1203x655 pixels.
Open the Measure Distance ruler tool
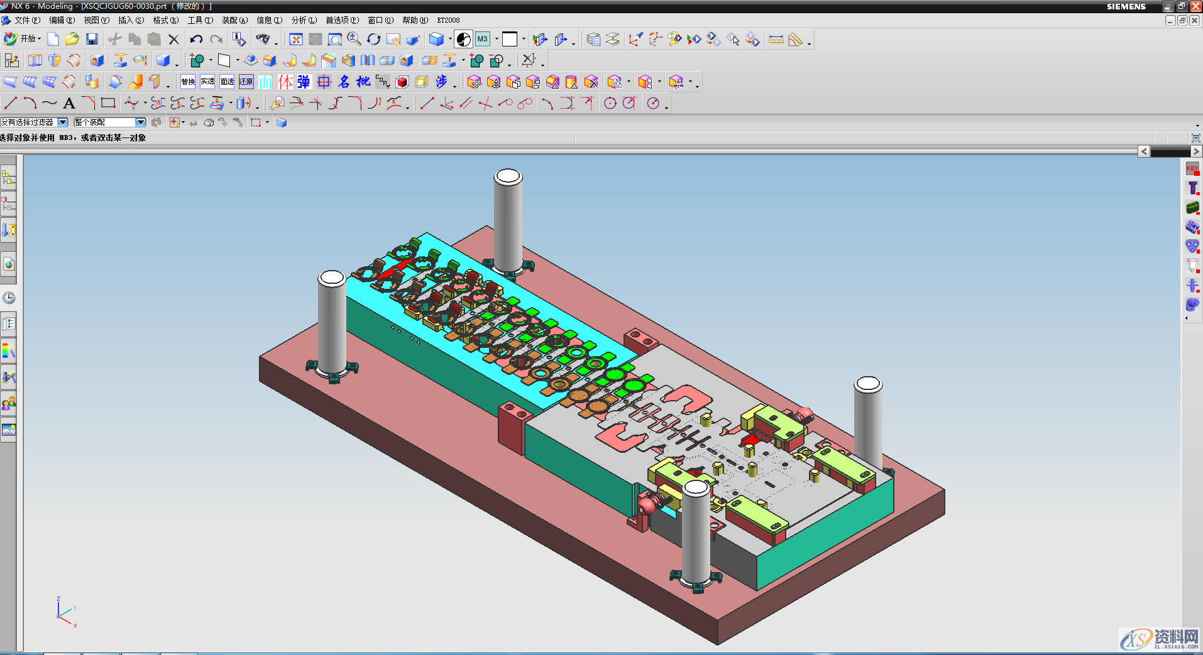point(776,40)
